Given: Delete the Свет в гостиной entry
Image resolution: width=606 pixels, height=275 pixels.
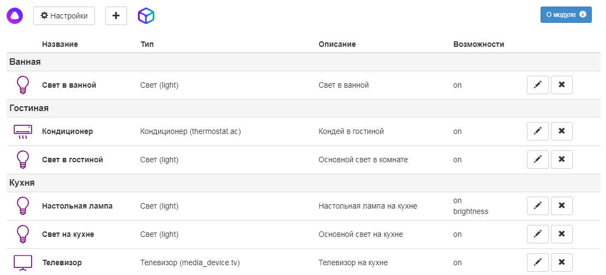Looking at the screenshot, I should point(561,160).
